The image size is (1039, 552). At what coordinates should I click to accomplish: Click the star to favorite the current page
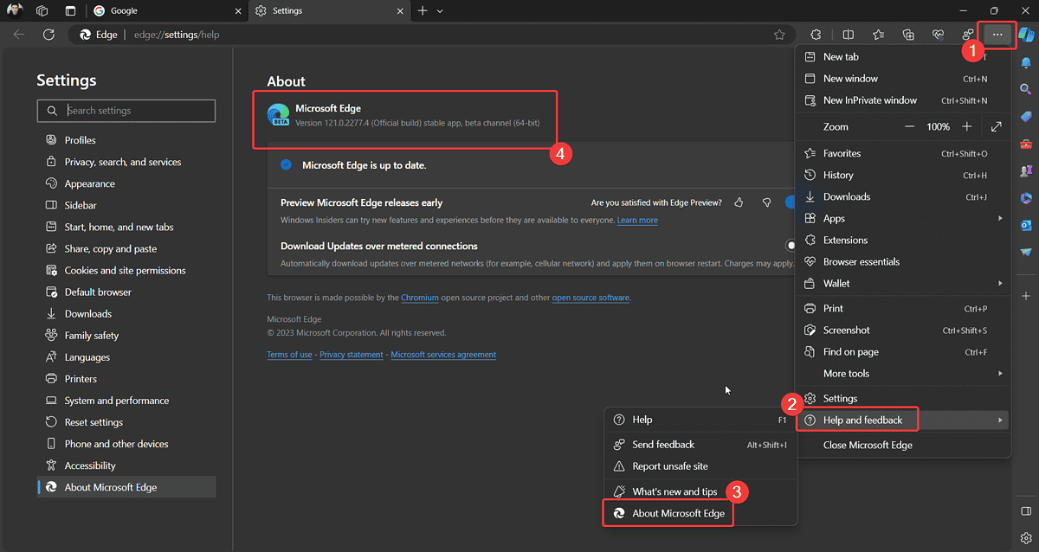coord(778,35)
